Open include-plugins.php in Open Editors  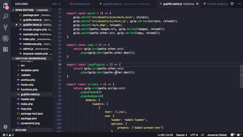[32, 30]
